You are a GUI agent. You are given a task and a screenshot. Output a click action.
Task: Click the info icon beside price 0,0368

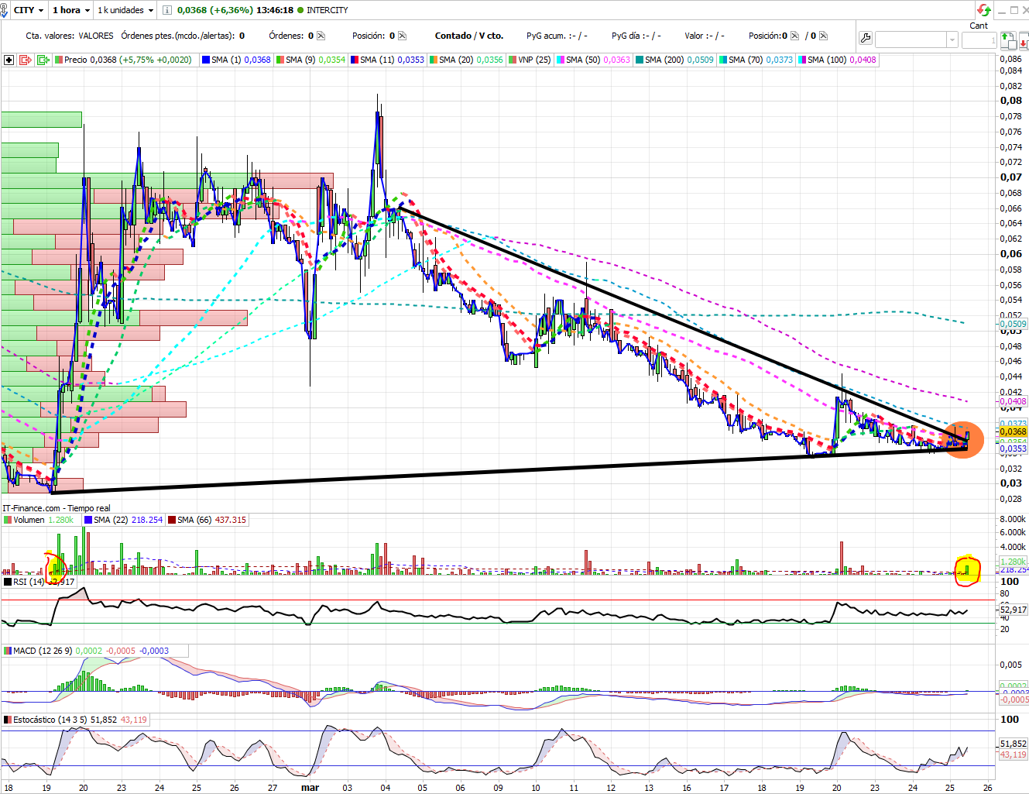pos(166,10)
